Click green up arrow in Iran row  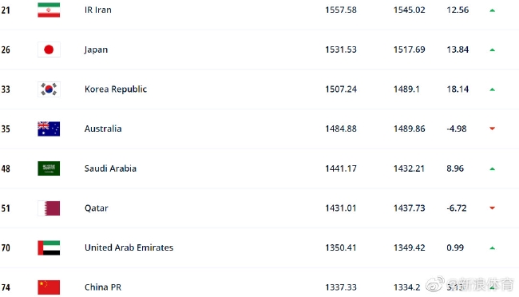point(492,10)
